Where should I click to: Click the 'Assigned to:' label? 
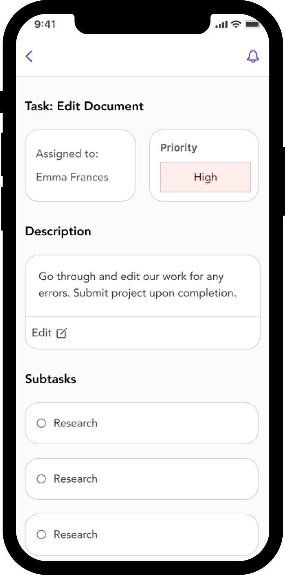(67, 154)
